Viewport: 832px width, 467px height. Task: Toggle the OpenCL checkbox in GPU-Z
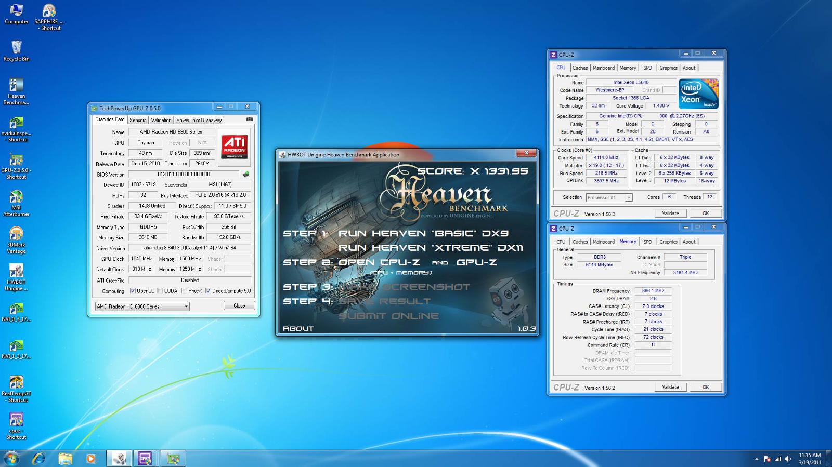(133, 291)
